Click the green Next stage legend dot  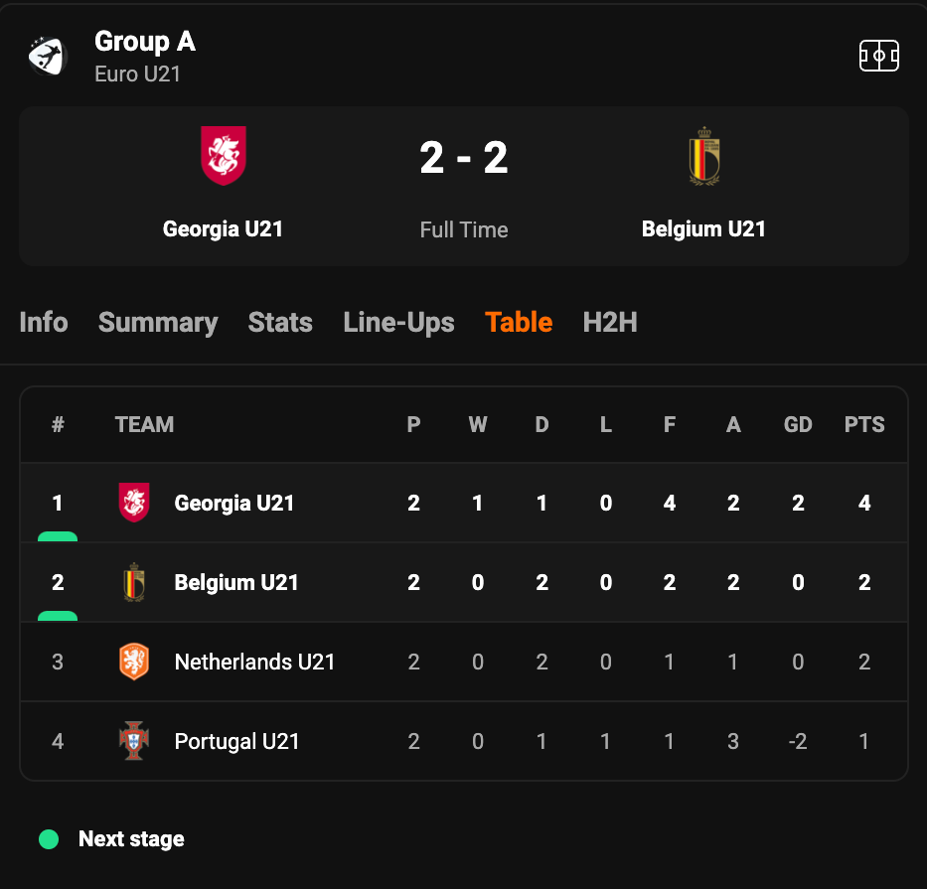(x=49, y=838)
